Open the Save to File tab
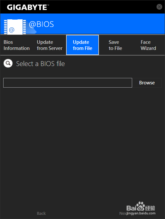 click(x=115, y=45)
